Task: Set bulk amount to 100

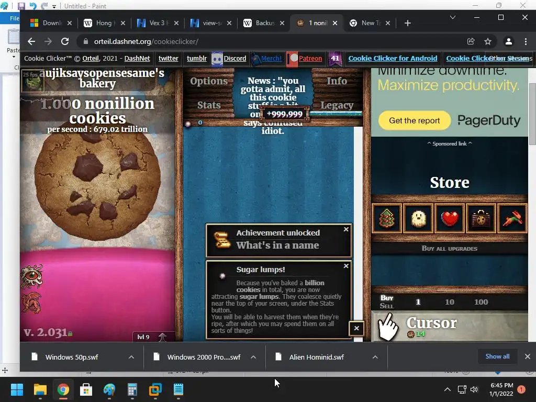Action: [x=481, y=302]
